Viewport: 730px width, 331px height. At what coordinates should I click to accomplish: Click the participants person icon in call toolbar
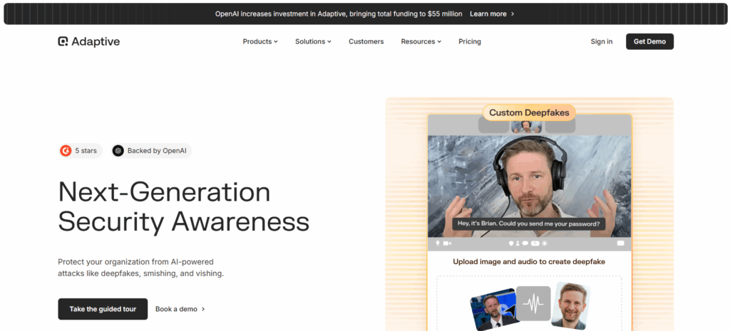tap(518, 243)
